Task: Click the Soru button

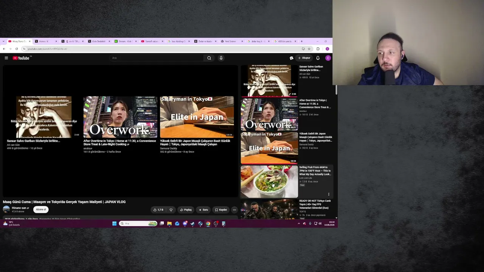Action: tap(203, 210)
